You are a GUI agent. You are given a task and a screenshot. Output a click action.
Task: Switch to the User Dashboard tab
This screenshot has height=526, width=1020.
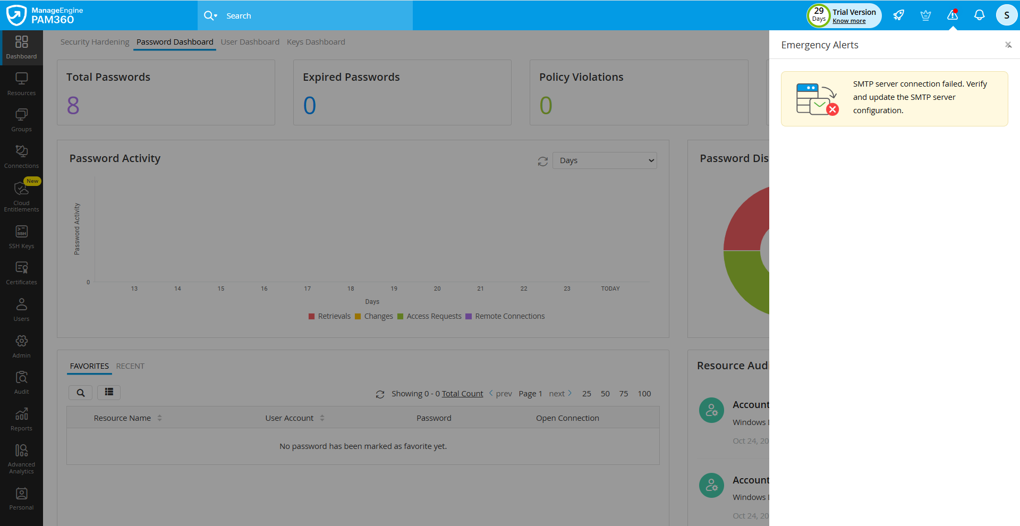[250, 41]
